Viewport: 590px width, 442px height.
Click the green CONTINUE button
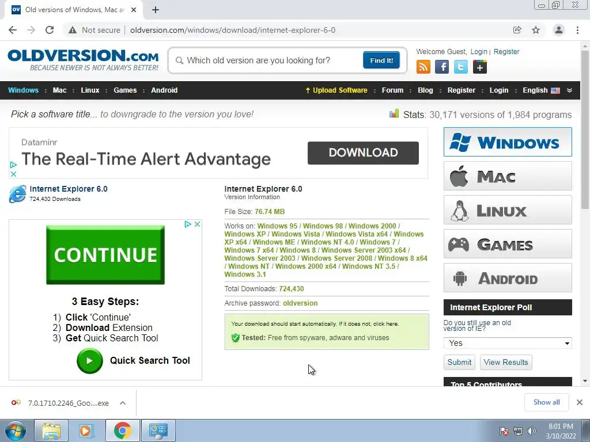[x=105, y=255]
